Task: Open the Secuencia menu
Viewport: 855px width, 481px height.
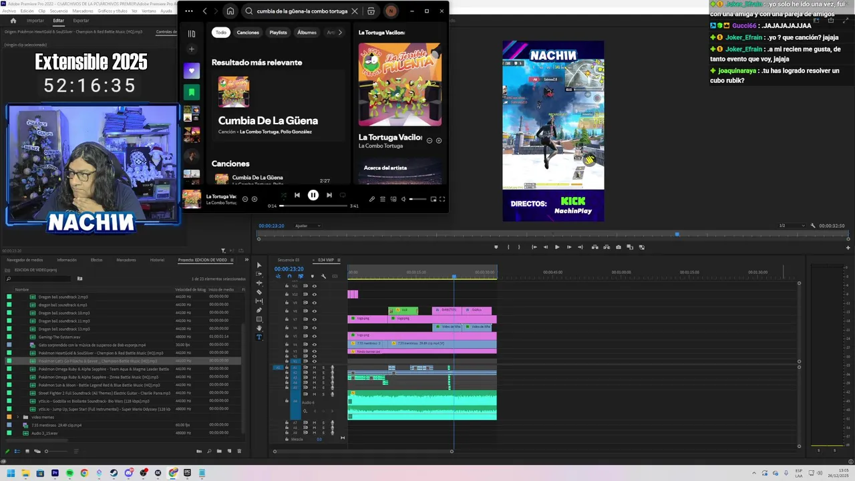Action: pos(59,11)
